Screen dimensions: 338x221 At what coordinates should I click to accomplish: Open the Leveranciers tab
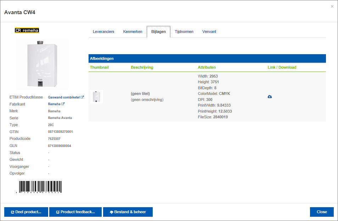103,32
